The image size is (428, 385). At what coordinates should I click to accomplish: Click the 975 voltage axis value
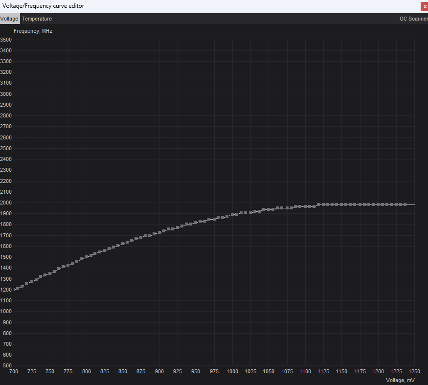click(214, 371)
